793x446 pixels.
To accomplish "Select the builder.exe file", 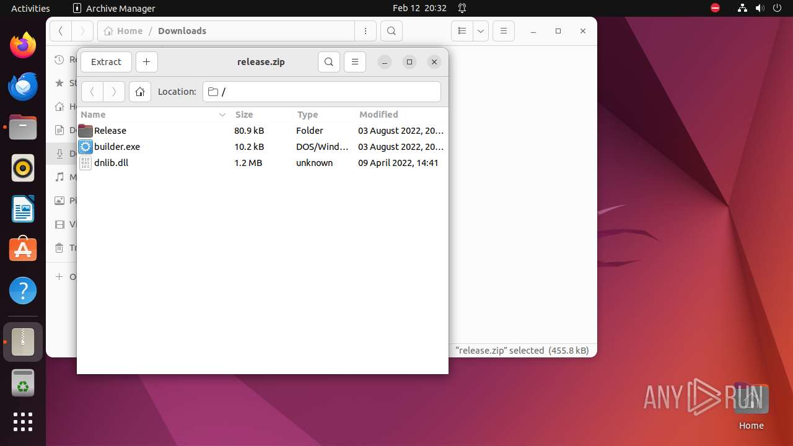I will pyautogui.click(x=262, y=147).
